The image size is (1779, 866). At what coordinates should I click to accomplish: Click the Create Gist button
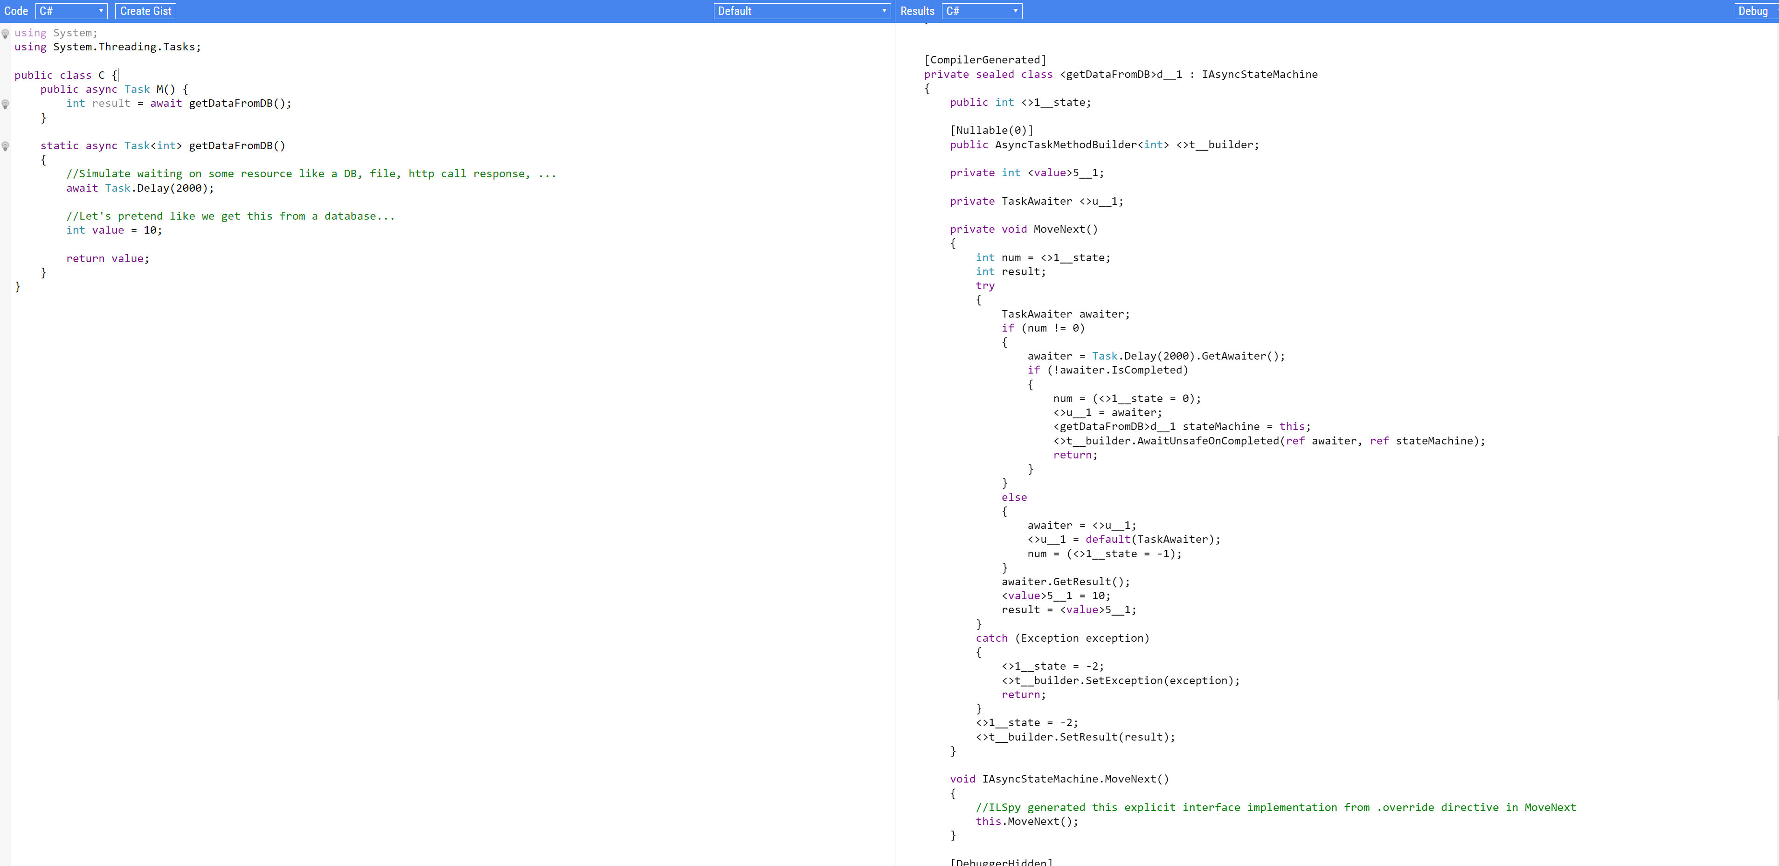[145, 11]
